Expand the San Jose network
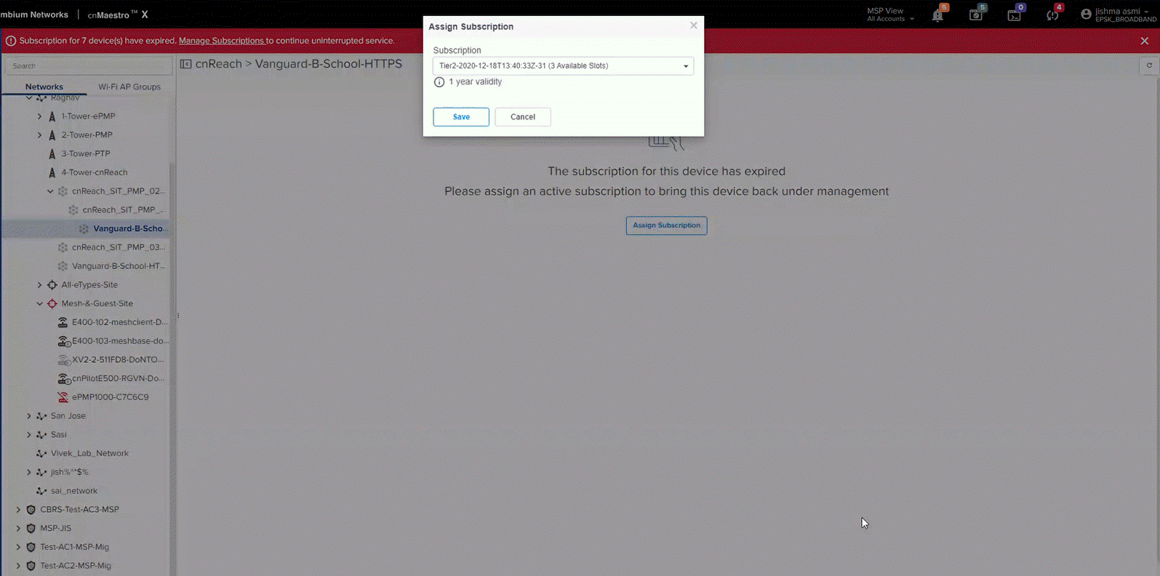The image size is (1160, 576). pyautogui.click(x=29, y=416)
